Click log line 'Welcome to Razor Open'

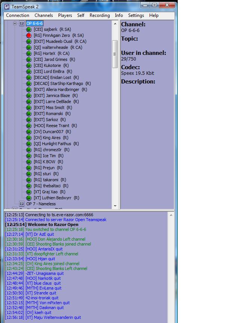tap(42, 224)
